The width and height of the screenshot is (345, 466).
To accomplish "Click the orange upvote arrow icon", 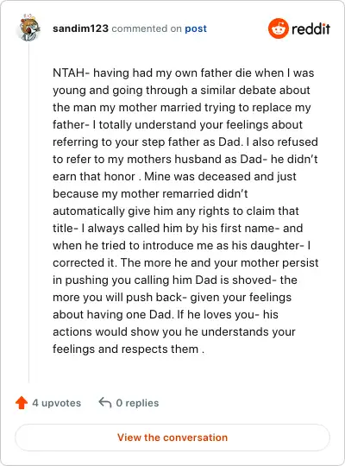I will (22, 403).
